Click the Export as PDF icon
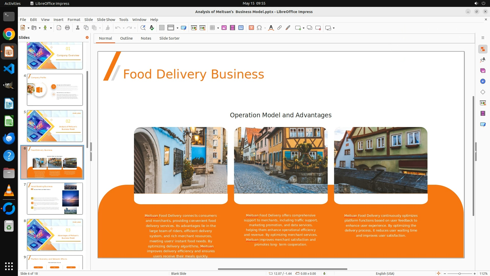This screenshot has width=490, height=276. (x=59, y=28)
